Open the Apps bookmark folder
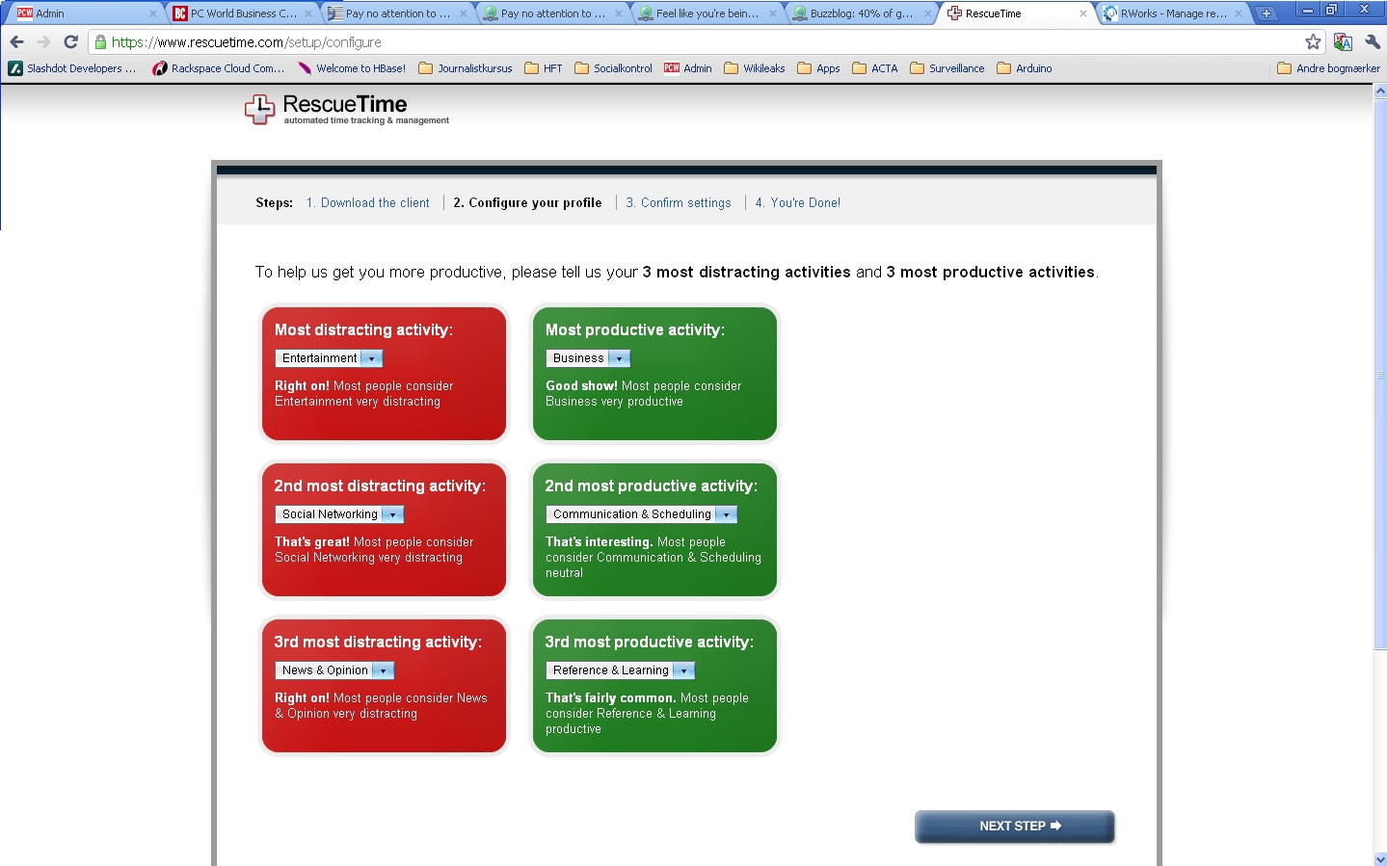This screenshot has height=866, width=1387. [818, 68]
